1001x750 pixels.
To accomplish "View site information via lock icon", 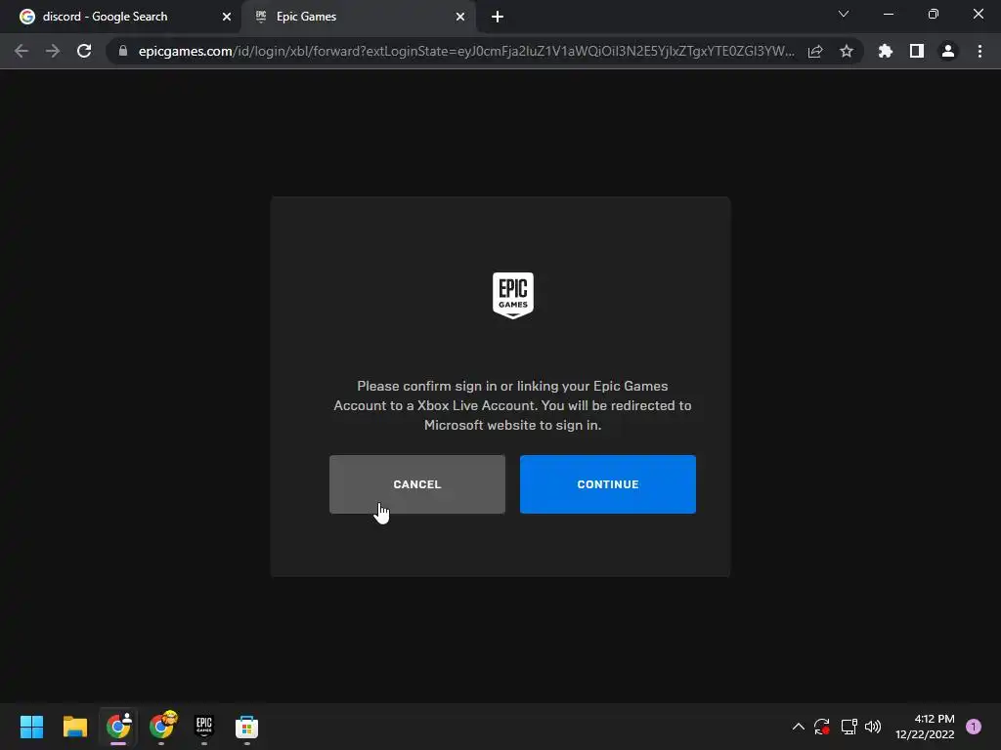I will coord(123,51).
